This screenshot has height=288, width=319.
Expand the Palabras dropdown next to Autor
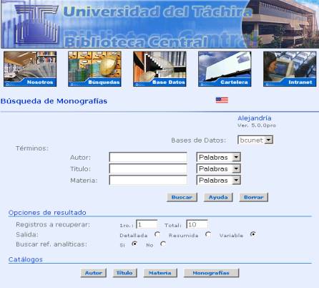[219, 157]
